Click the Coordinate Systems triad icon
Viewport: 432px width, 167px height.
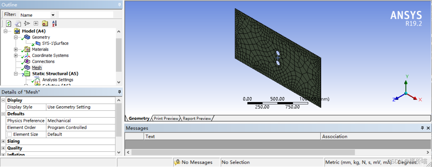point(27,55)
